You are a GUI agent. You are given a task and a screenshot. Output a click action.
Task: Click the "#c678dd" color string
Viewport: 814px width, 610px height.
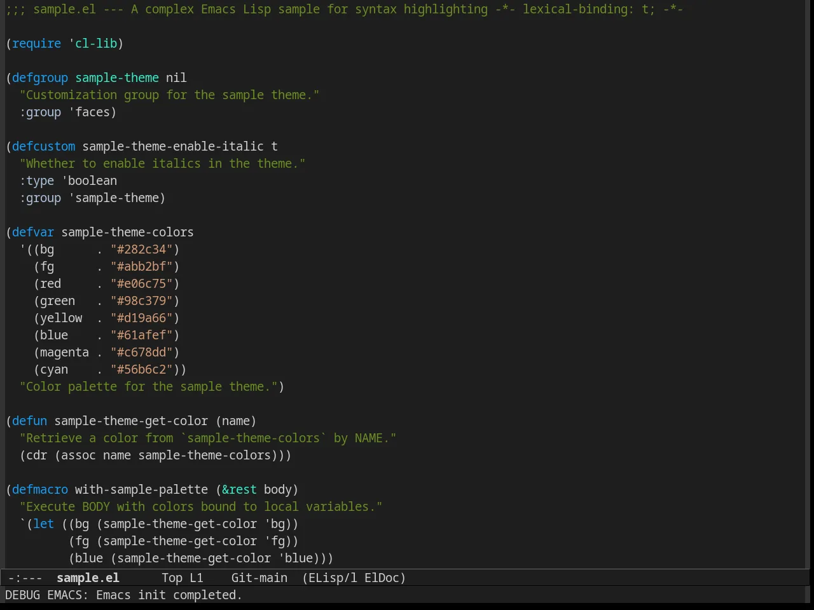(142, 352)
